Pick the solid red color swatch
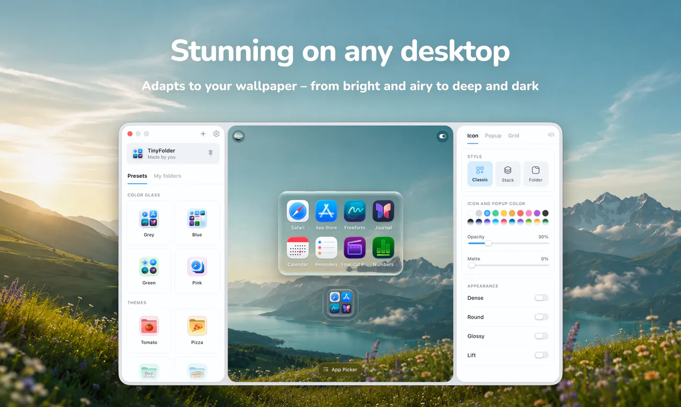This screenshot has height=407, width=681. click(520, 213)
